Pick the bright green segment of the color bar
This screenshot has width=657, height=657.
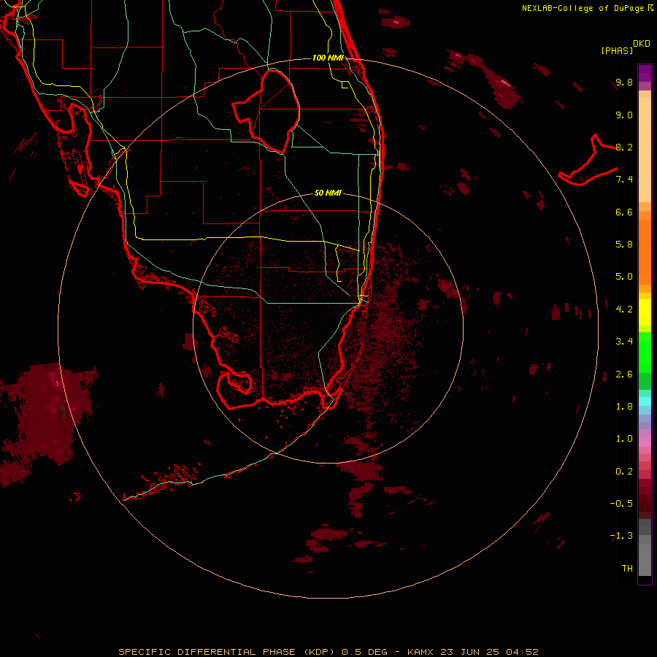coord(645,353)
